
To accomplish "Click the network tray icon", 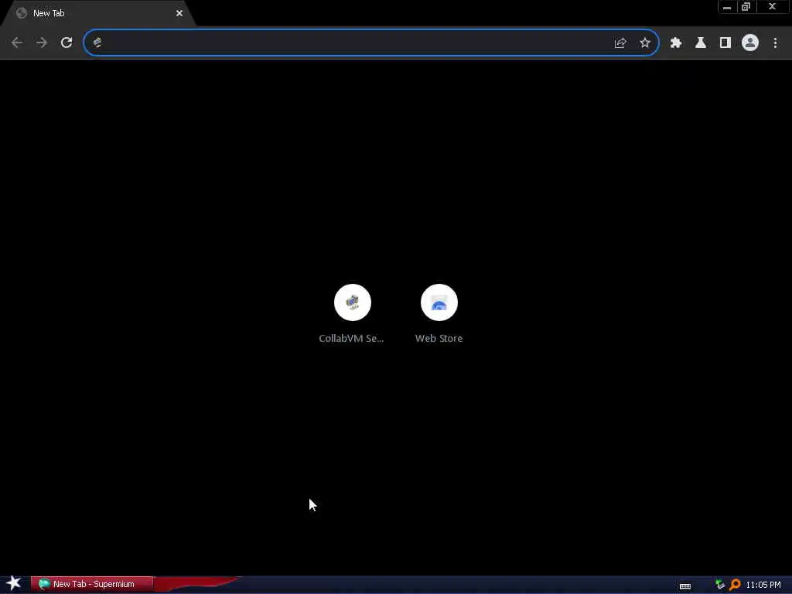I will point(720,585).
